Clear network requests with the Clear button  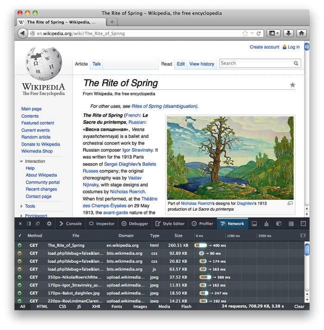point(299,306)
